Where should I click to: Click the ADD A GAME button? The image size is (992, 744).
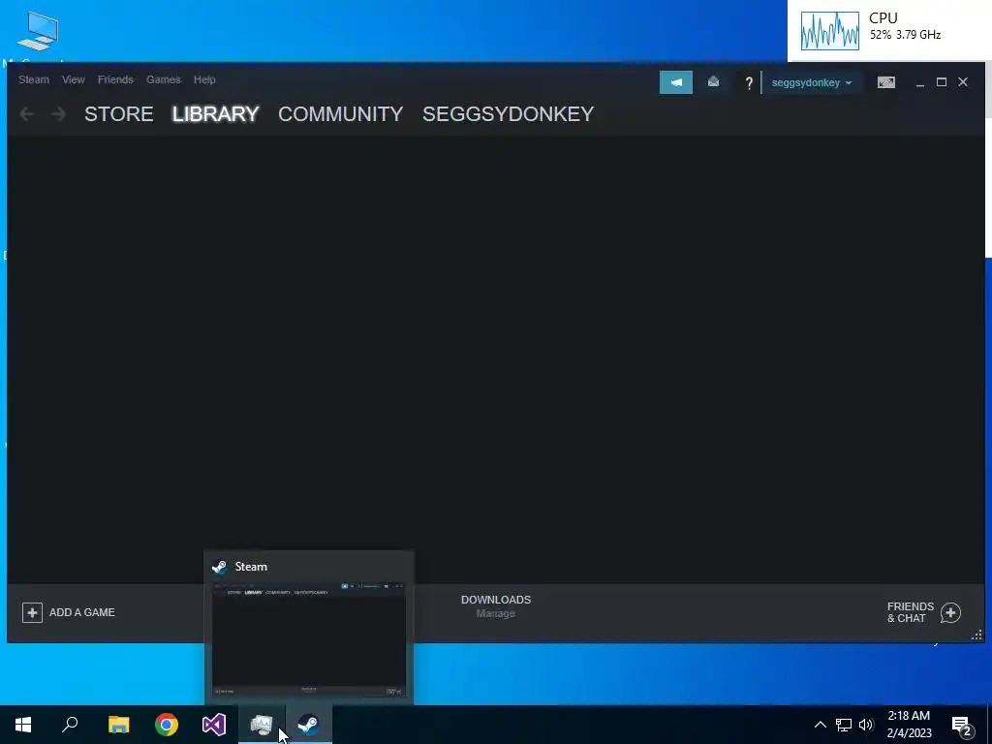point(69,612)
